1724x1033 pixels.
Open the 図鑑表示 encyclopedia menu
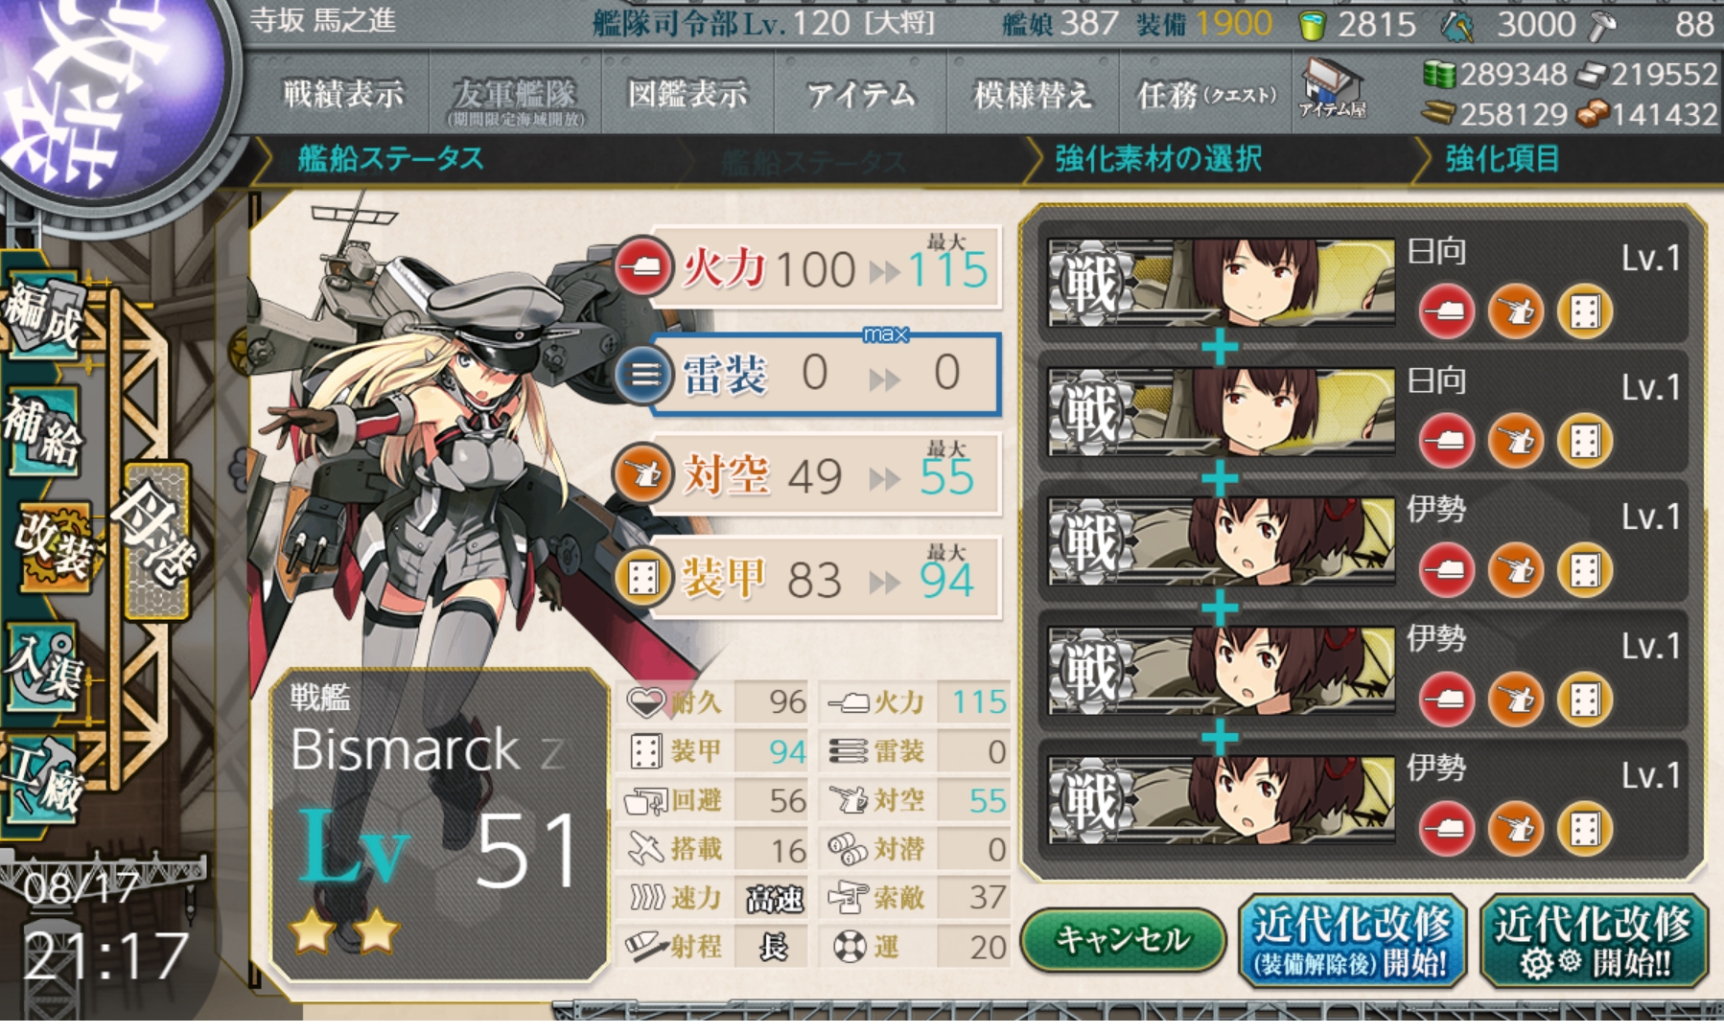[687, 94]
